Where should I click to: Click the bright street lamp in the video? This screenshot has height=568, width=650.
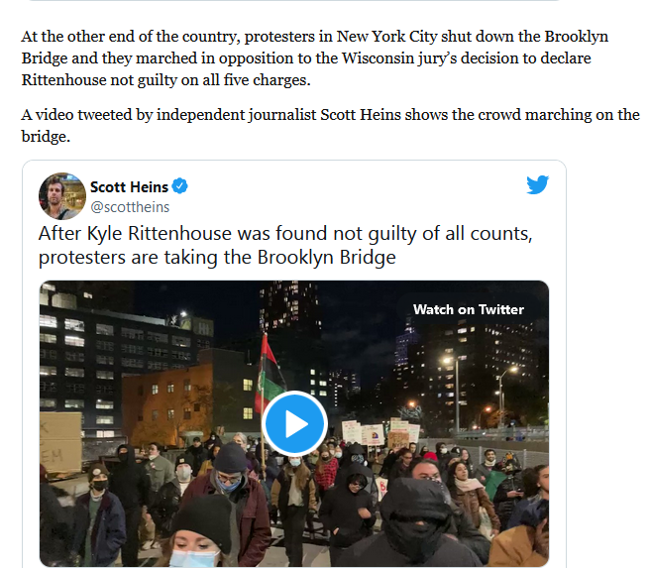[447, 360]
